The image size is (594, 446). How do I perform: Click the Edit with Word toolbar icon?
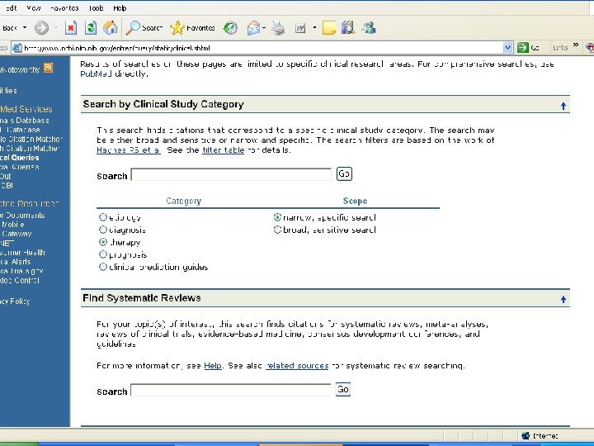(x=300, y=28)
